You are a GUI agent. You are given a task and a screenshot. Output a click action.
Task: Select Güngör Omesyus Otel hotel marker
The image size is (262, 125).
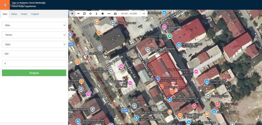pyautogui.click(x=196, y=71)
